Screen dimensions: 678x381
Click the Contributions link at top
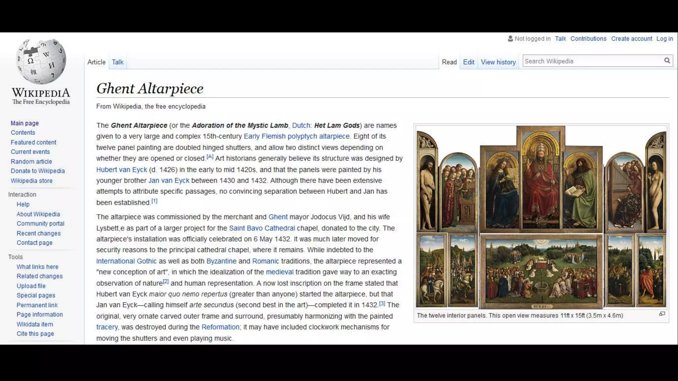(588, 39)
